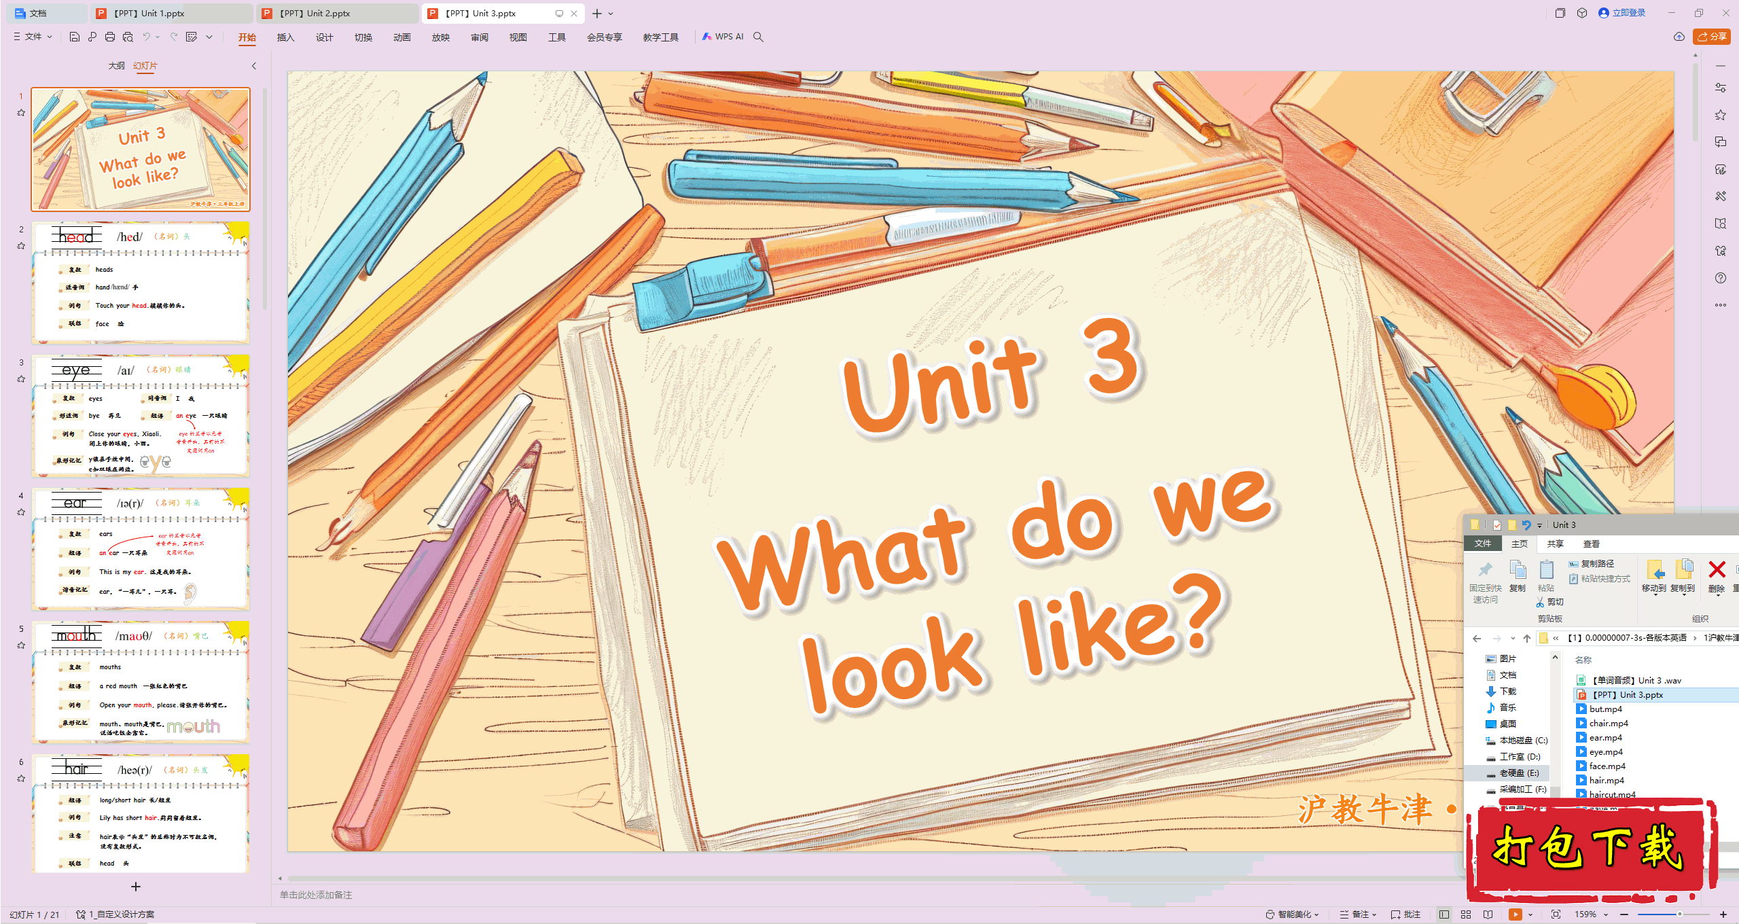Image resolution: width=1739 pixels, height=924 pixels.
Task: Collapse the slide thumbnail panel
Action: pyautogui.click(x=254, y=66)
